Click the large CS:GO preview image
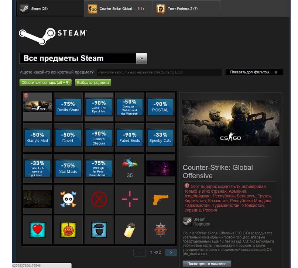 230,123
